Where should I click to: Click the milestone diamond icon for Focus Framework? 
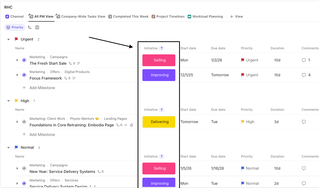pos(24,75)
